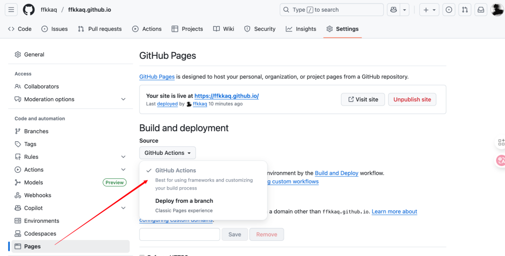Click the Unpublish site button
The image size is (505, 256).
[x=412, y=99]
